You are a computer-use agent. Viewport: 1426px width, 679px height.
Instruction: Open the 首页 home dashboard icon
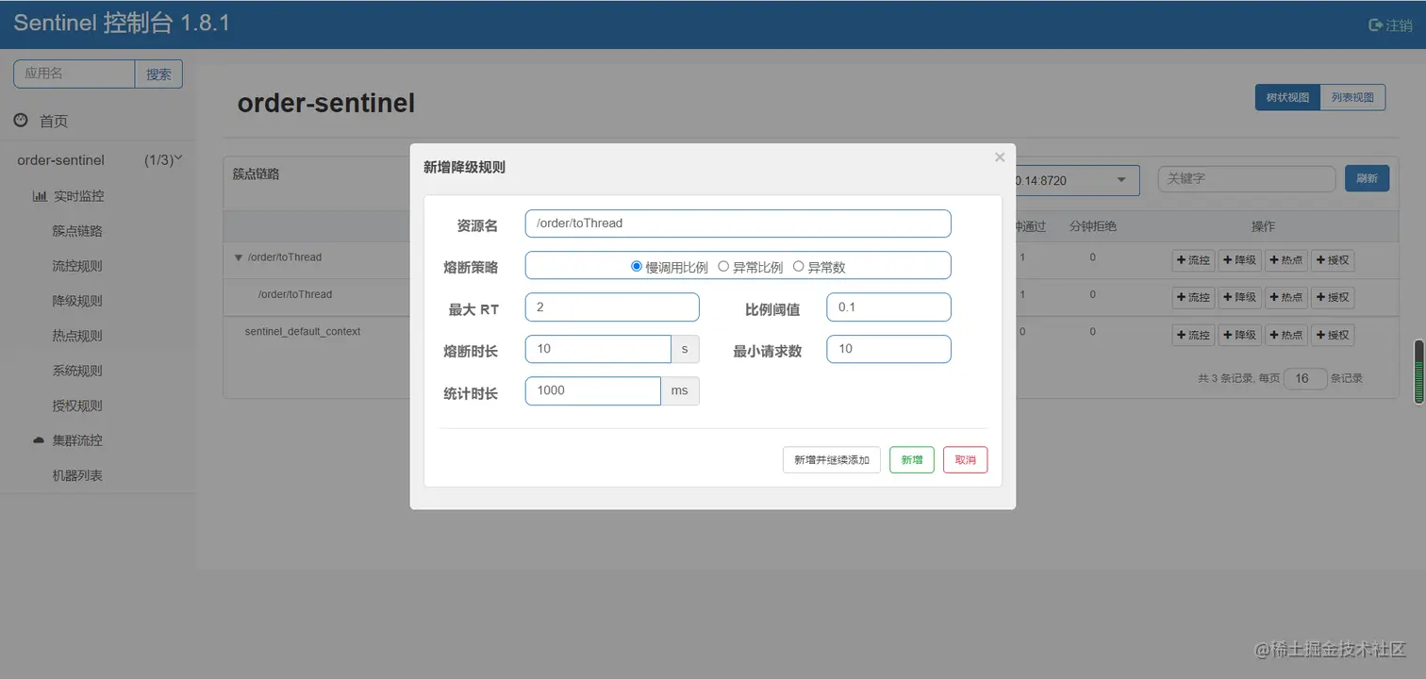[21, 120]
